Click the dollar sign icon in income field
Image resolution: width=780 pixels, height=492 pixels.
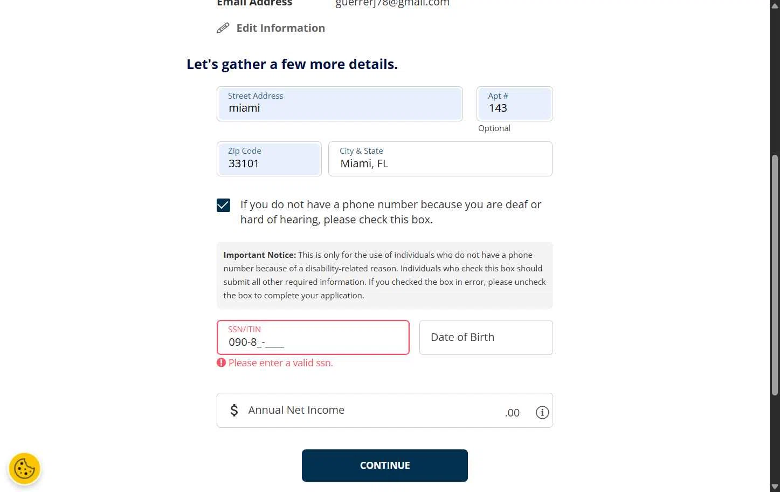(x=234, y=411)
